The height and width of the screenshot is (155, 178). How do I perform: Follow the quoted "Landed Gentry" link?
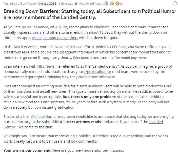(156, 122)
